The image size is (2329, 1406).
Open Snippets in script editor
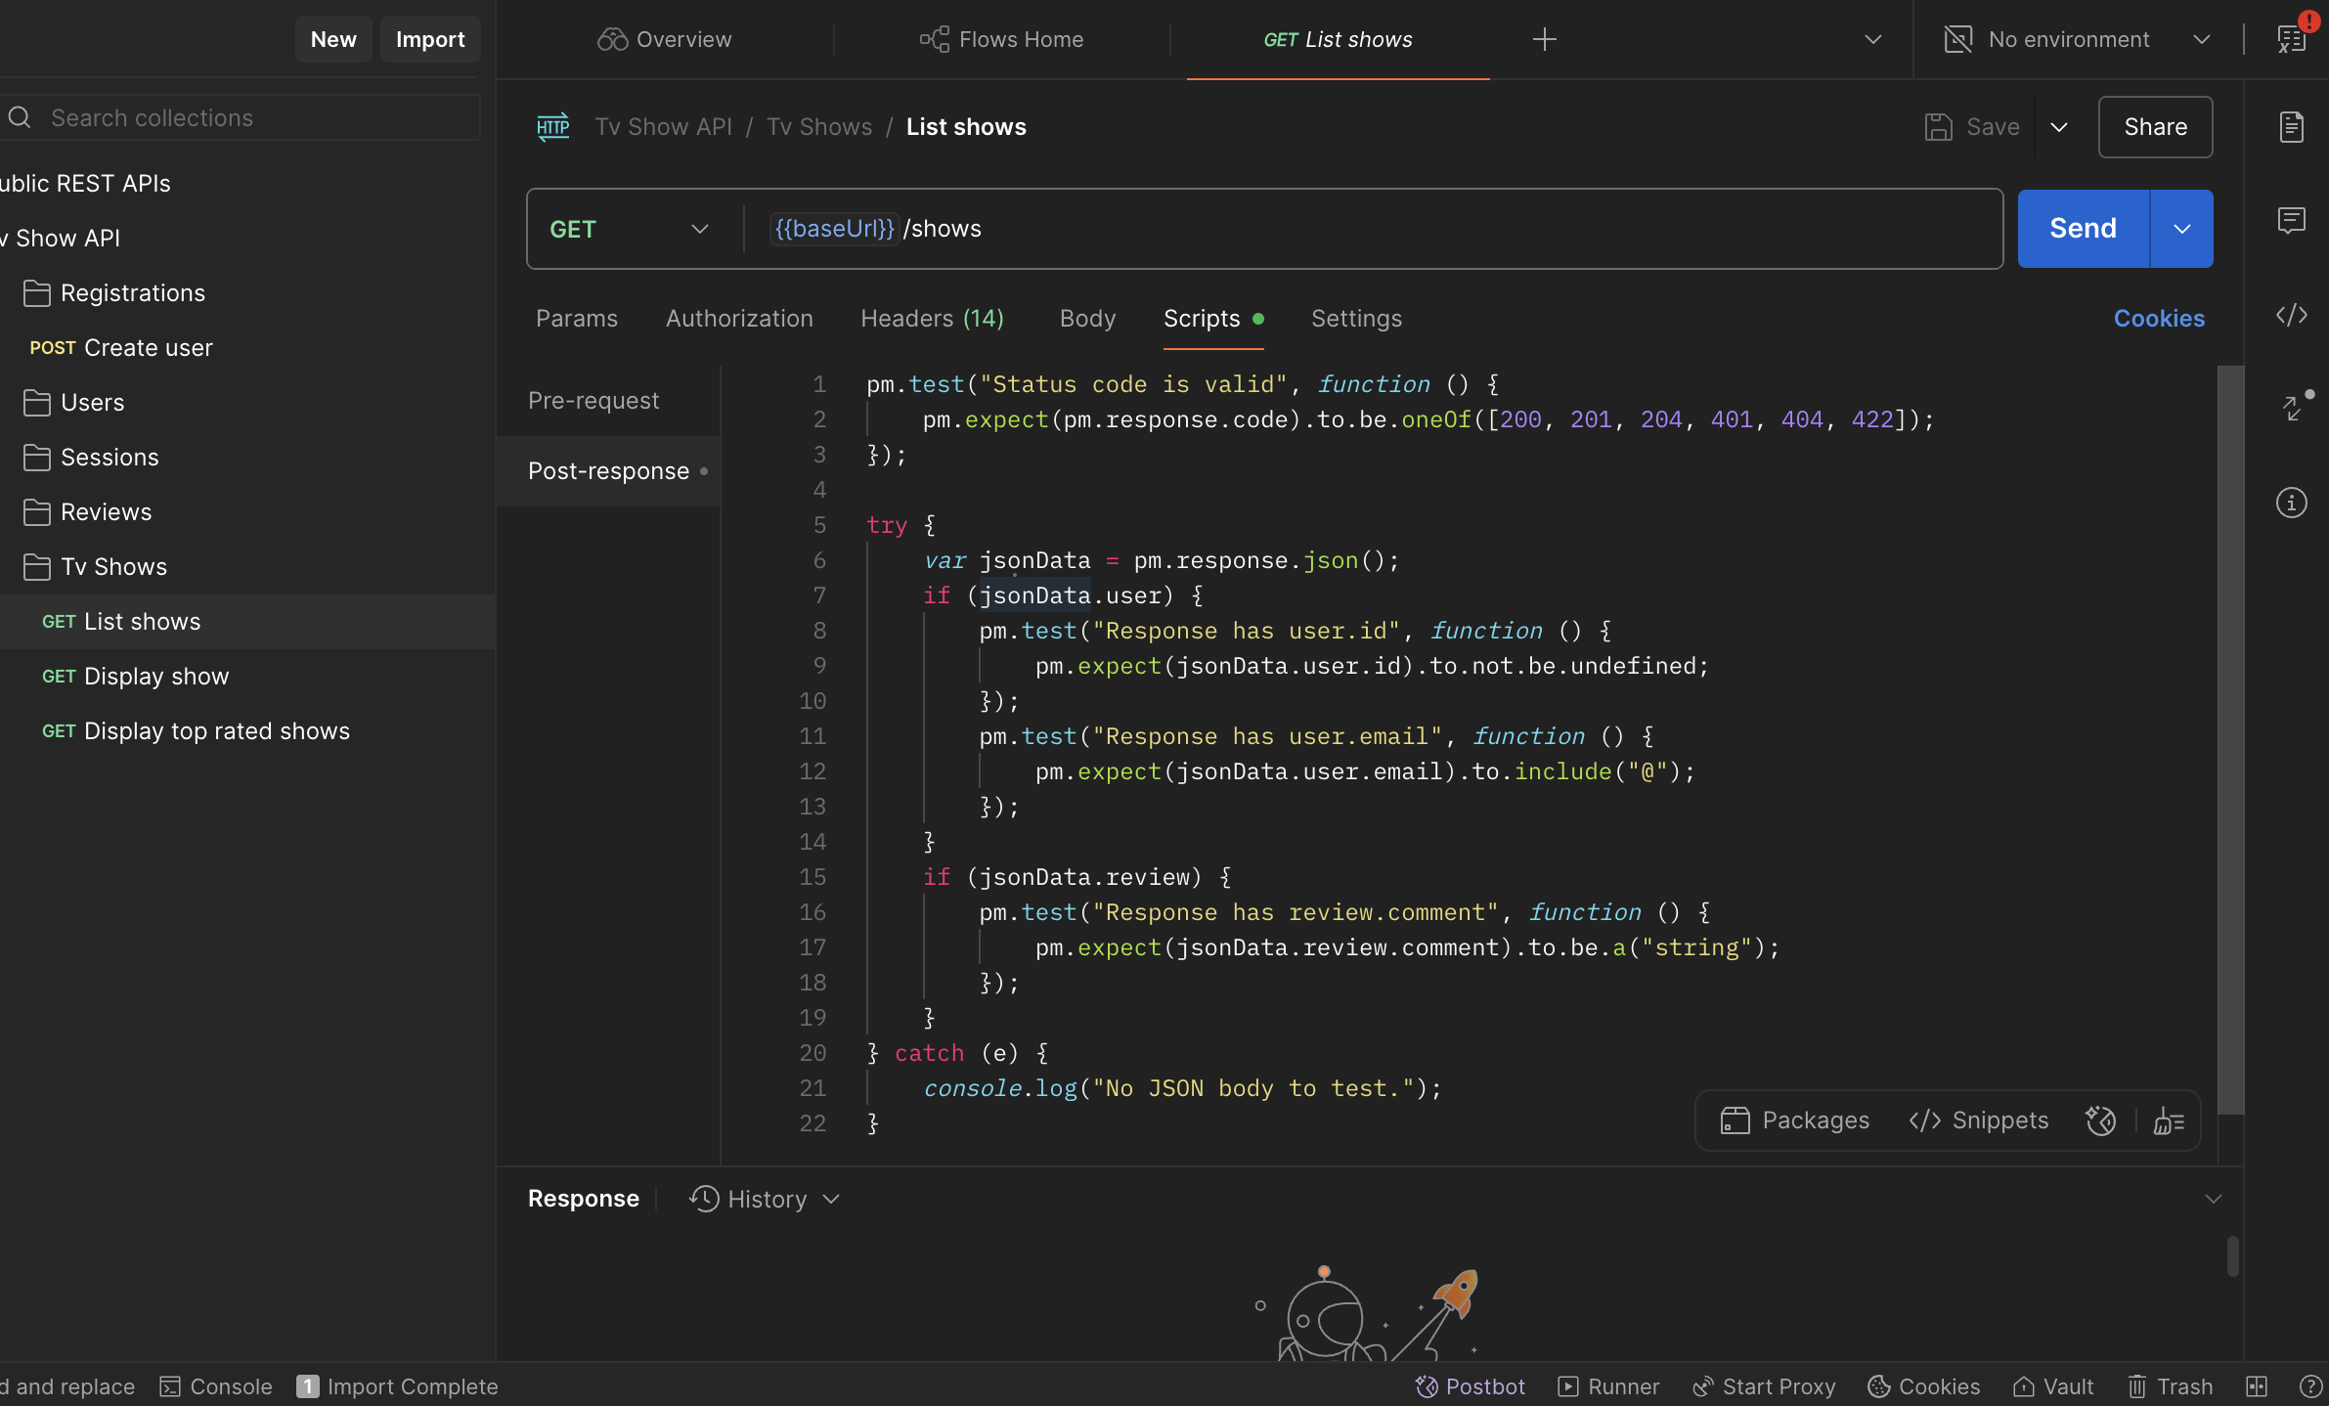pos(1978,1120)
